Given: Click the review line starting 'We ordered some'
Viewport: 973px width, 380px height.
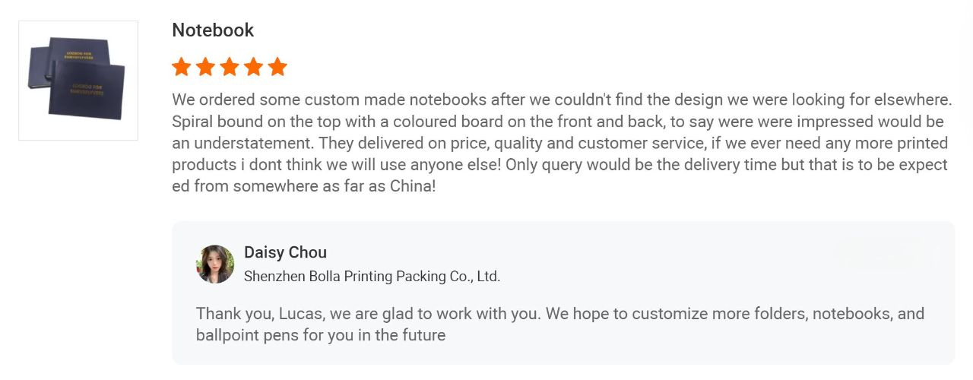Looking at the screenshot, I should (x=562, y=100).
